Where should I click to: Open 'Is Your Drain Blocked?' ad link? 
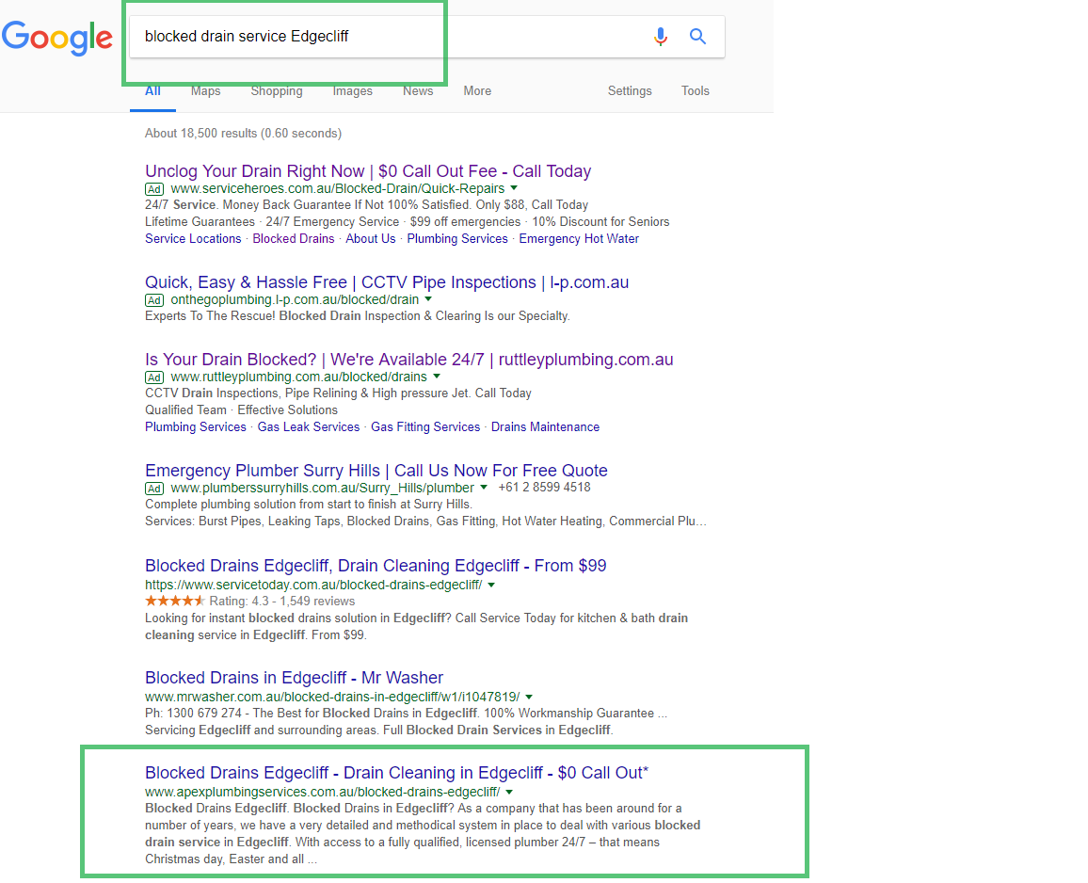[x=408, y=360]
